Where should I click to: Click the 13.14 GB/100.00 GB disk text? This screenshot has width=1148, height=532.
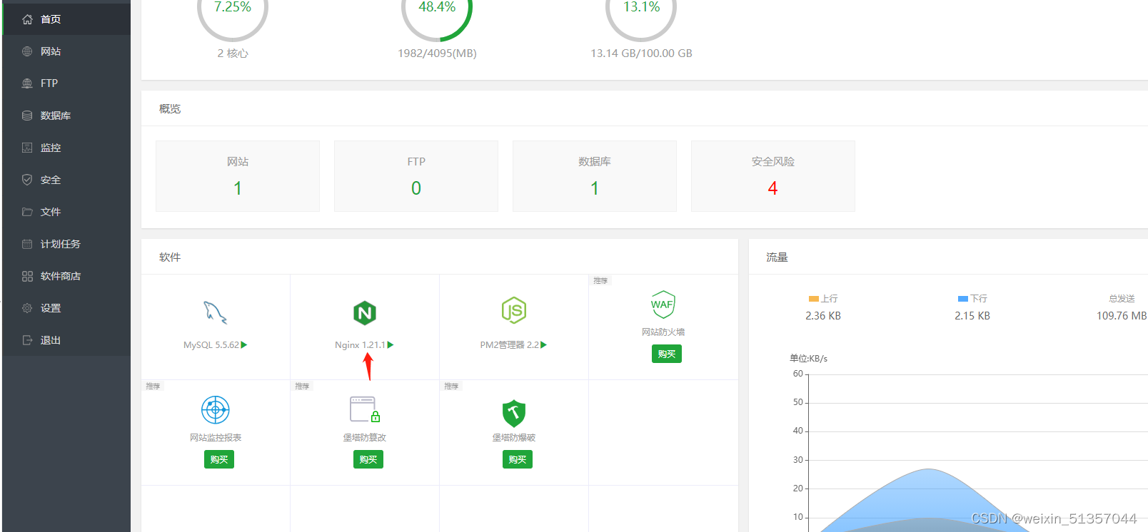(x=641, y=53)
